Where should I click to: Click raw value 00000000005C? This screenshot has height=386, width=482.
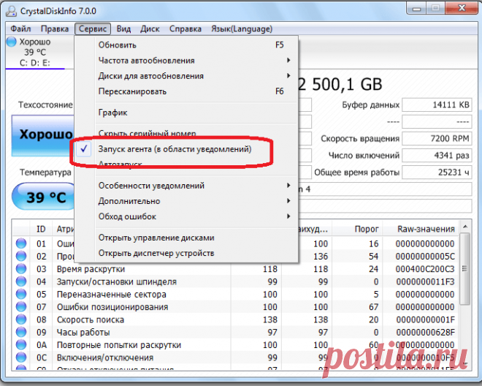click(x=425, y=257)
